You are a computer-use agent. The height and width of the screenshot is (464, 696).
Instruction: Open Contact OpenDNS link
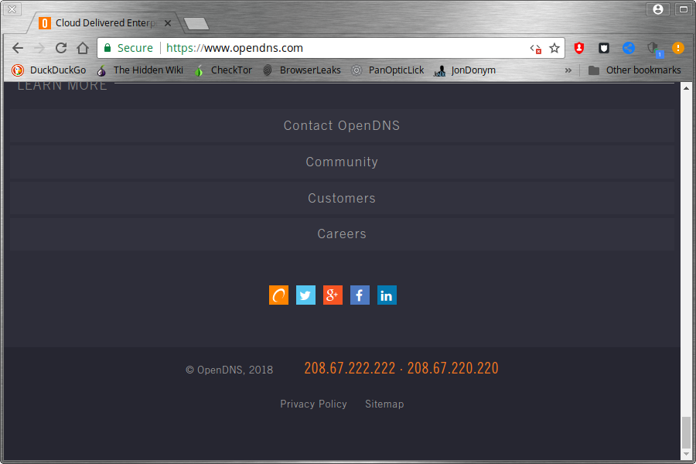click(x=342, y=125)
